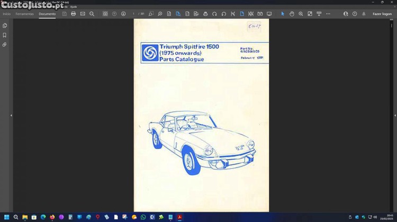Open the attachments paperclip panel
Viewport: 397px width, 222px height.
click(5, 45)
